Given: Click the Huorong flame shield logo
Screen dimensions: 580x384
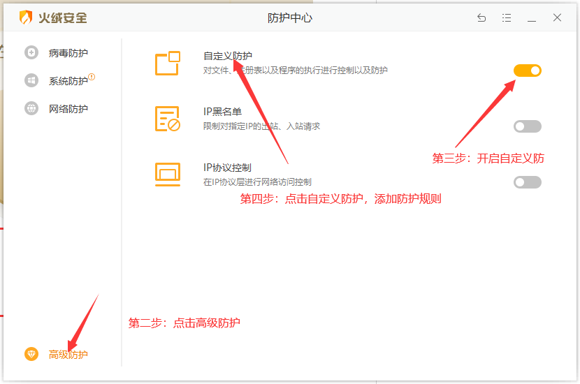Looking at the screenshot, I should click(26, 18).
